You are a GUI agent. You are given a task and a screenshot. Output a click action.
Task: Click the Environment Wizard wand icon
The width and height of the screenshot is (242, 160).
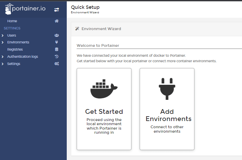pyautogui.click(x=77, y=29)
